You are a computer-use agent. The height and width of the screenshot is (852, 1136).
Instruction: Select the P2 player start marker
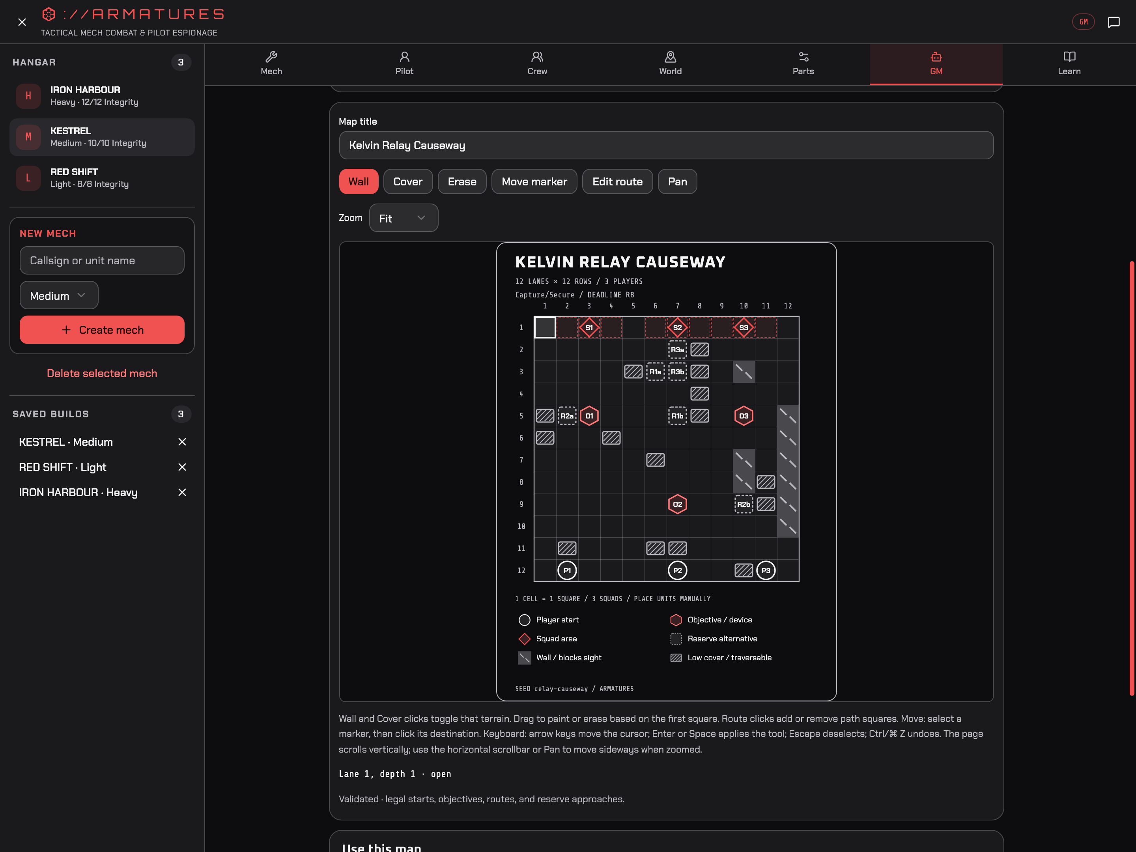[x=677, y=571]
